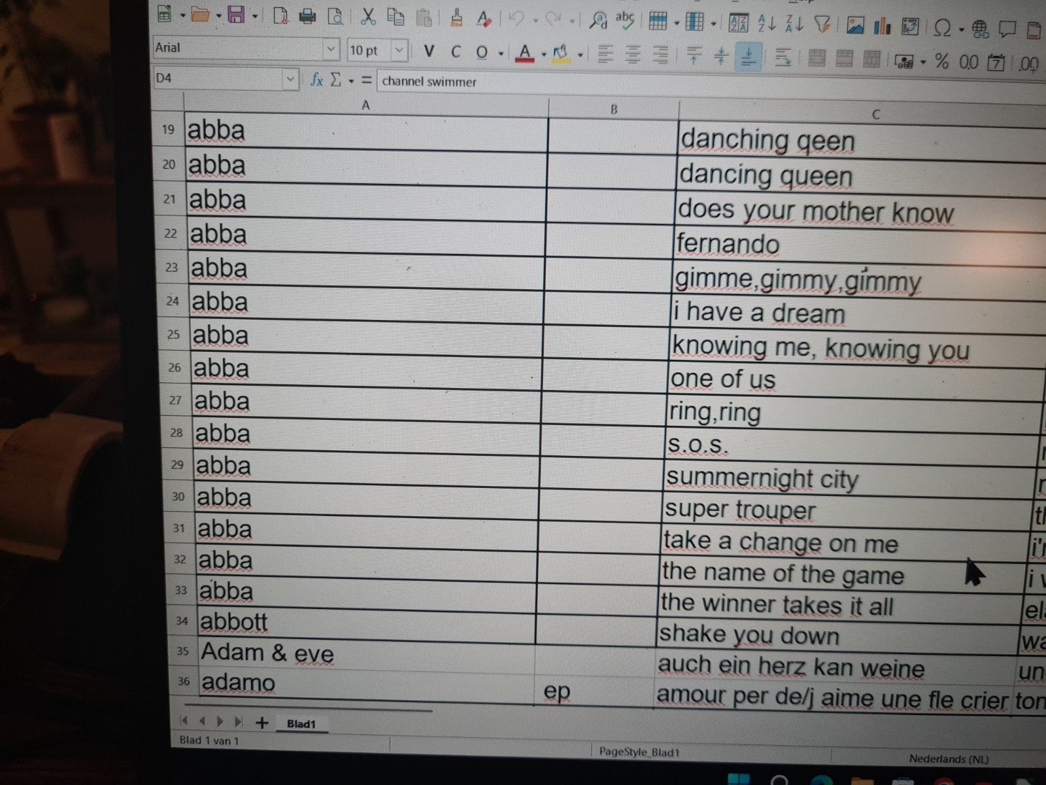Apply the yellow background highlight color
The width and height of the screenshot is (1046, 785).
coord(561,54)
